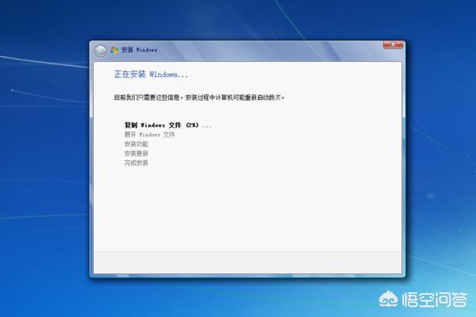Select the 安装功能 step

click(136, 144)
